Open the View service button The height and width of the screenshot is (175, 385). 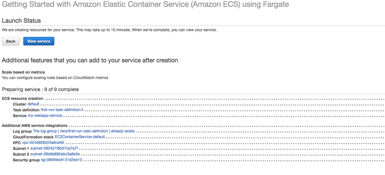pos(39,41)
